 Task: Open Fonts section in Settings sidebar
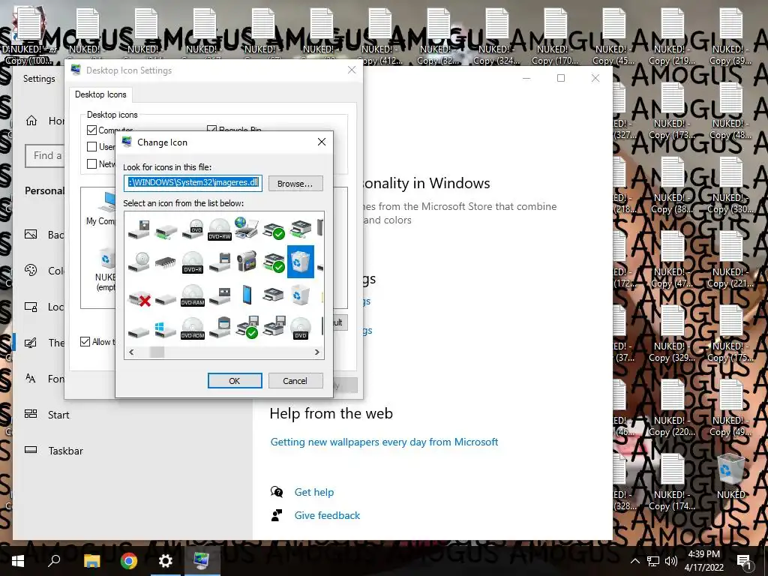(x=44, y=379)
